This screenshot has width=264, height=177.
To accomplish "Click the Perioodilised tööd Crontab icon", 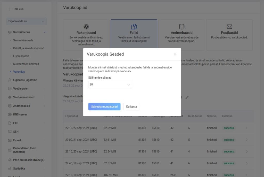I will coord(10,150).
